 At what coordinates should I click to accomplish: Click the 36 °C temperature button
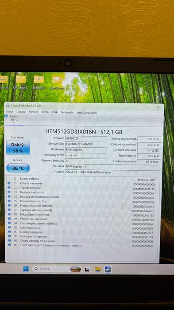pos(18,168)
